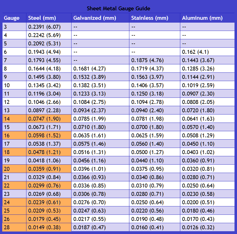The width and height of the screenshot is (237, 234).
Task: Select highlighted gauge 28 cell
Action: coord(14,227)
